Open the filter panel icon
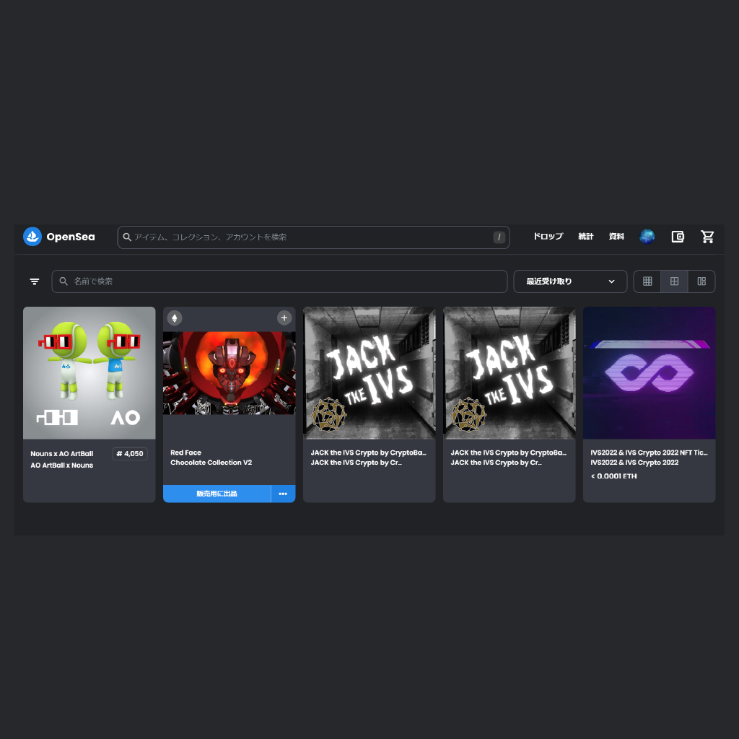Image resolution: width=739 pixels, height=739 pixels. point(35,281)
